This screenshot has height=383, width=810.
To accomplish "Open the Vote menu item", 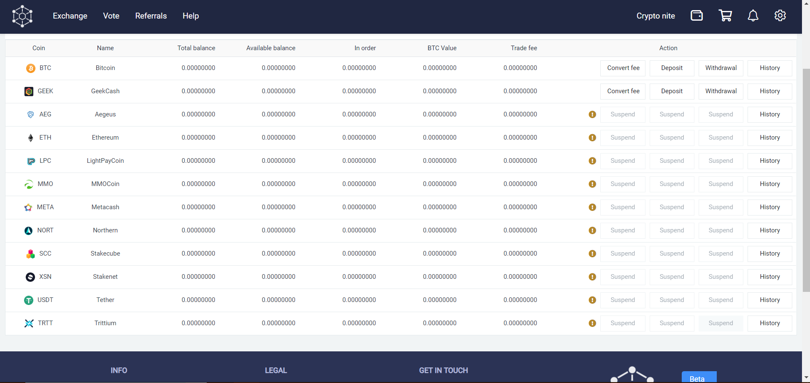I will pos(111,16).
